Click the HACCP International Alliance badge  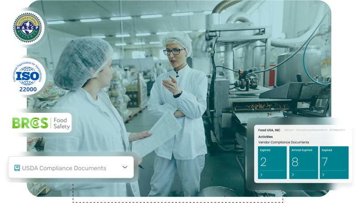[x=28, y=28]
